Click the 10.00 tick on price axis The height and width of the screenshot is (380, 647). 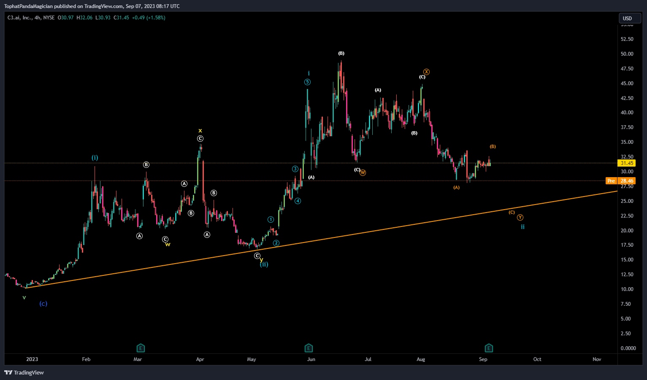click(x=627, y=289)
